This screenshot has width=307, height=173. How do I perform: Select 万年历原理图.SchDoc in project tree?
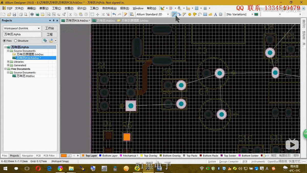point(30,54)
